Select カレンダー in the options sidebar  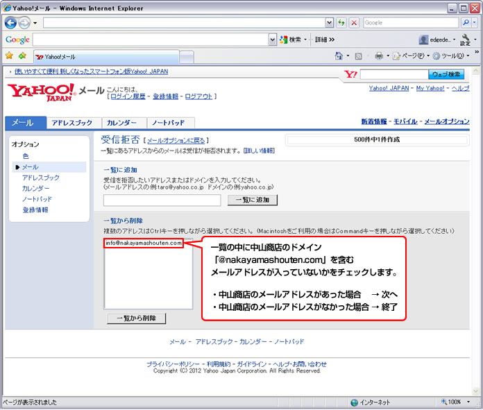click(35, 188)
